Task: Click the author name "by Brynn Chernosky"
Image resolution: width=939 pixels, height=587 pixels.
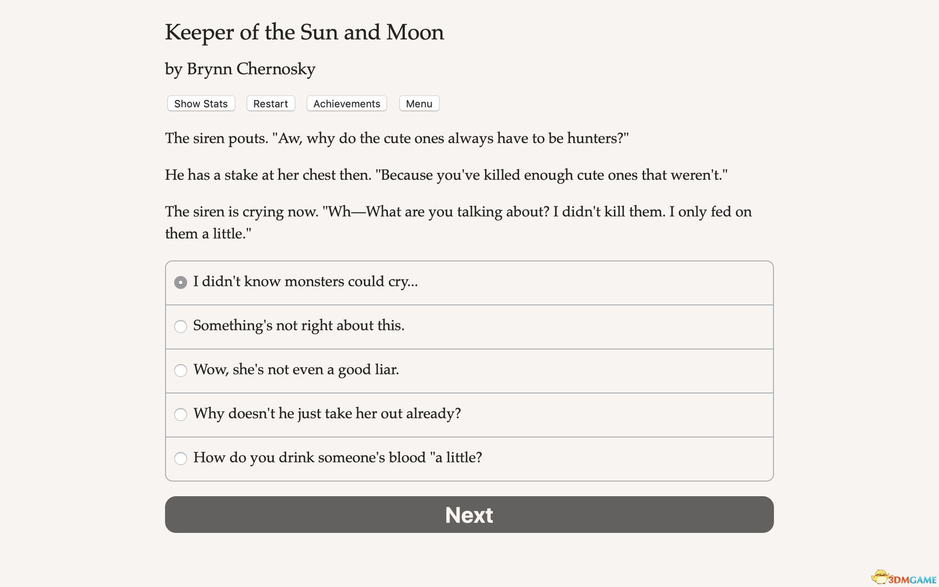Action: [240, 69]
